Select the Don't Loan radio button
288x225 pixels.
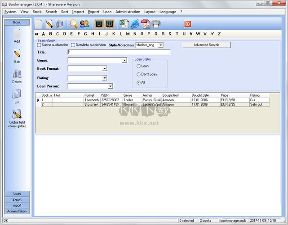pos(138,74)
